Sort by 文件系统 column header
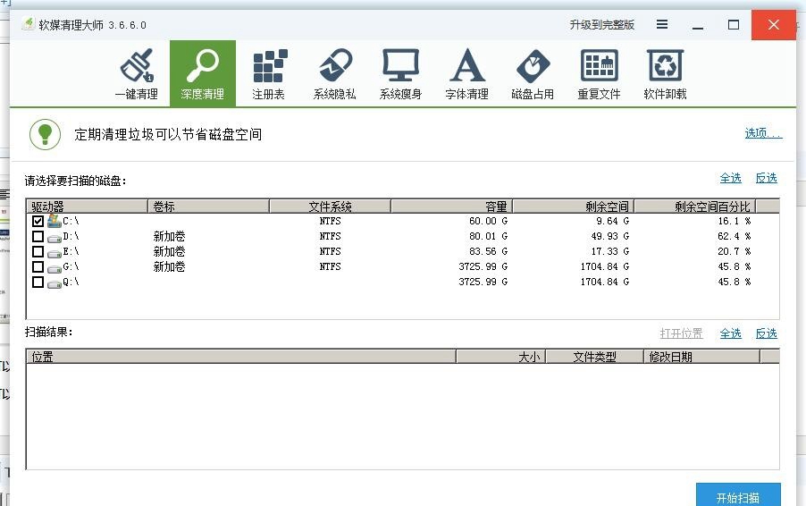Image resolution: width=806 pixels, height=506 pixels. click(330, 207)
